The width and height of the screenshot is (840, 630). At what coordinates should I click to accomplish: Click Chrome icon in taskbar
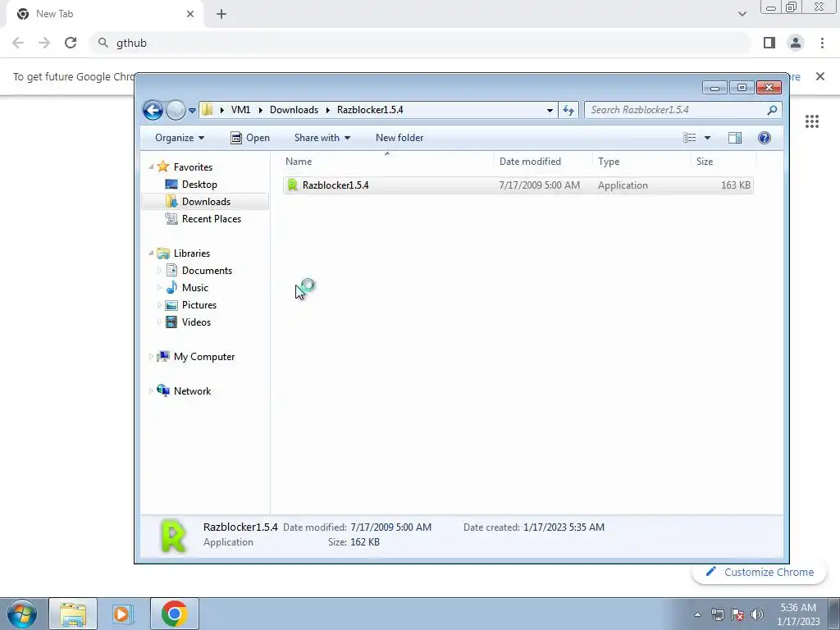pyautogui.click(x=174, y=614)
